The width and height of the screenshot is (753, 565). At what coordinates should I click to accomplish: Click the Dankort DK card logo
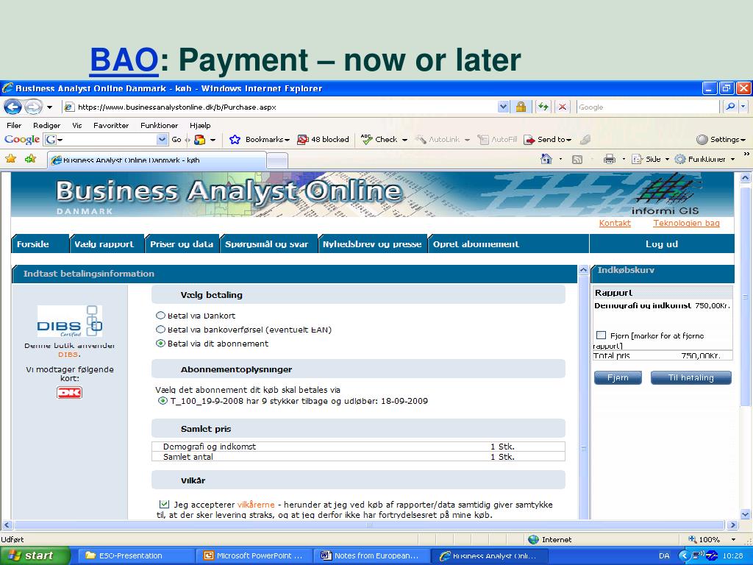coord(70,393)
